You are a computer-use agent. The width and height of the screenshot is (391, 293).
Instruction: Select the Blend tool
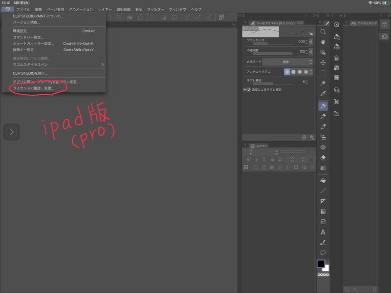pyautogui.click(x=323, y=168)
